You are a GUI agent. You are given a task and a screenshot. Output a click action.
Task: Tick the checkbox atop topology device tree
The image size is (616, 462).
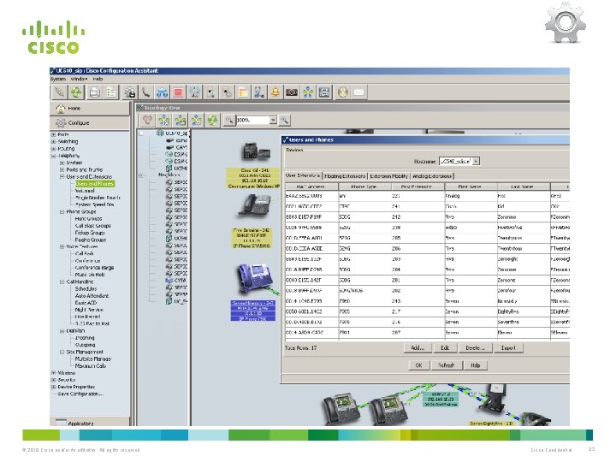click(x=141, y=133)
